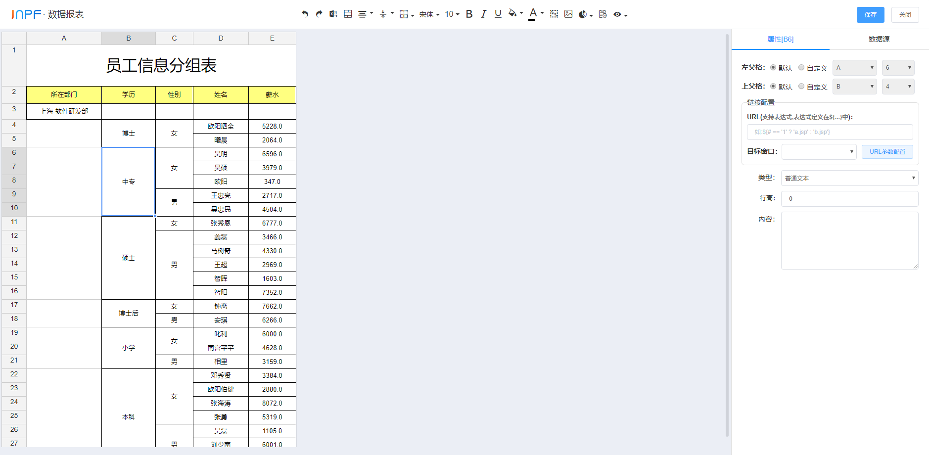Viewport: 929px width, 455px height.
Task: Click the font color A swatch
Action: (532, 14)
